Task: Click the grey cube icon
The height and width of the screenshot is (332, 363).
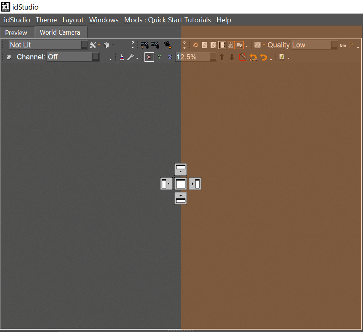Action: (x=107, y=45)
